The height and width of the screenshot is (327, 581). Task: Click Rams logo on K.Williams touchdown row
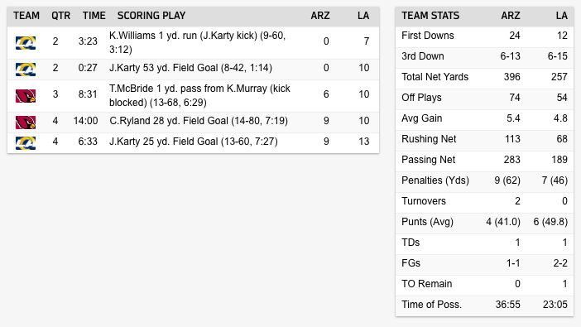[x=26, y=43]
